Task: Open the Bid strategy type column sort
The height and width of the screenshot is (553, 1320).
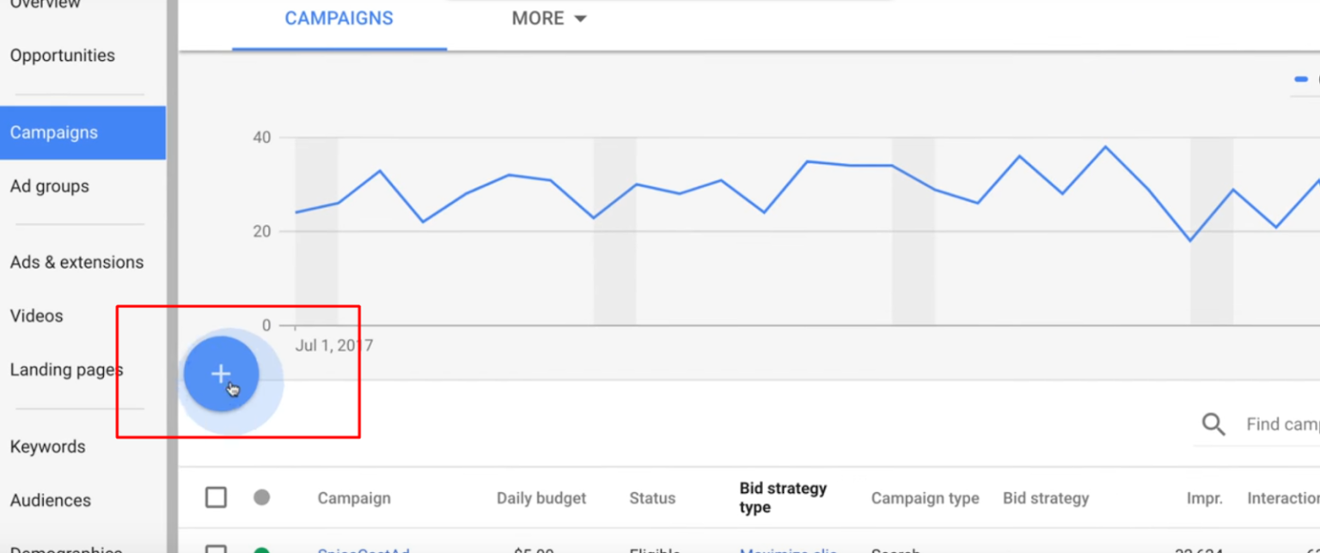Action: 783,498
